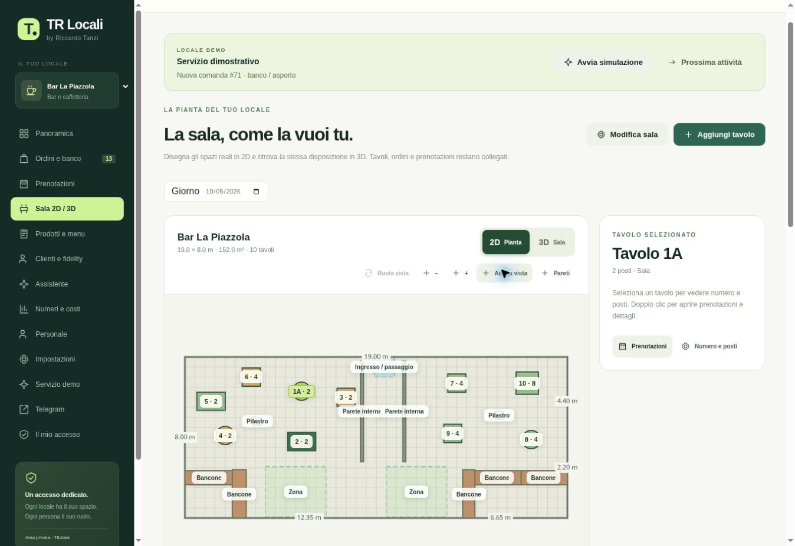Select table 5 · 2 on floor plan

click(x=211, y=402)
